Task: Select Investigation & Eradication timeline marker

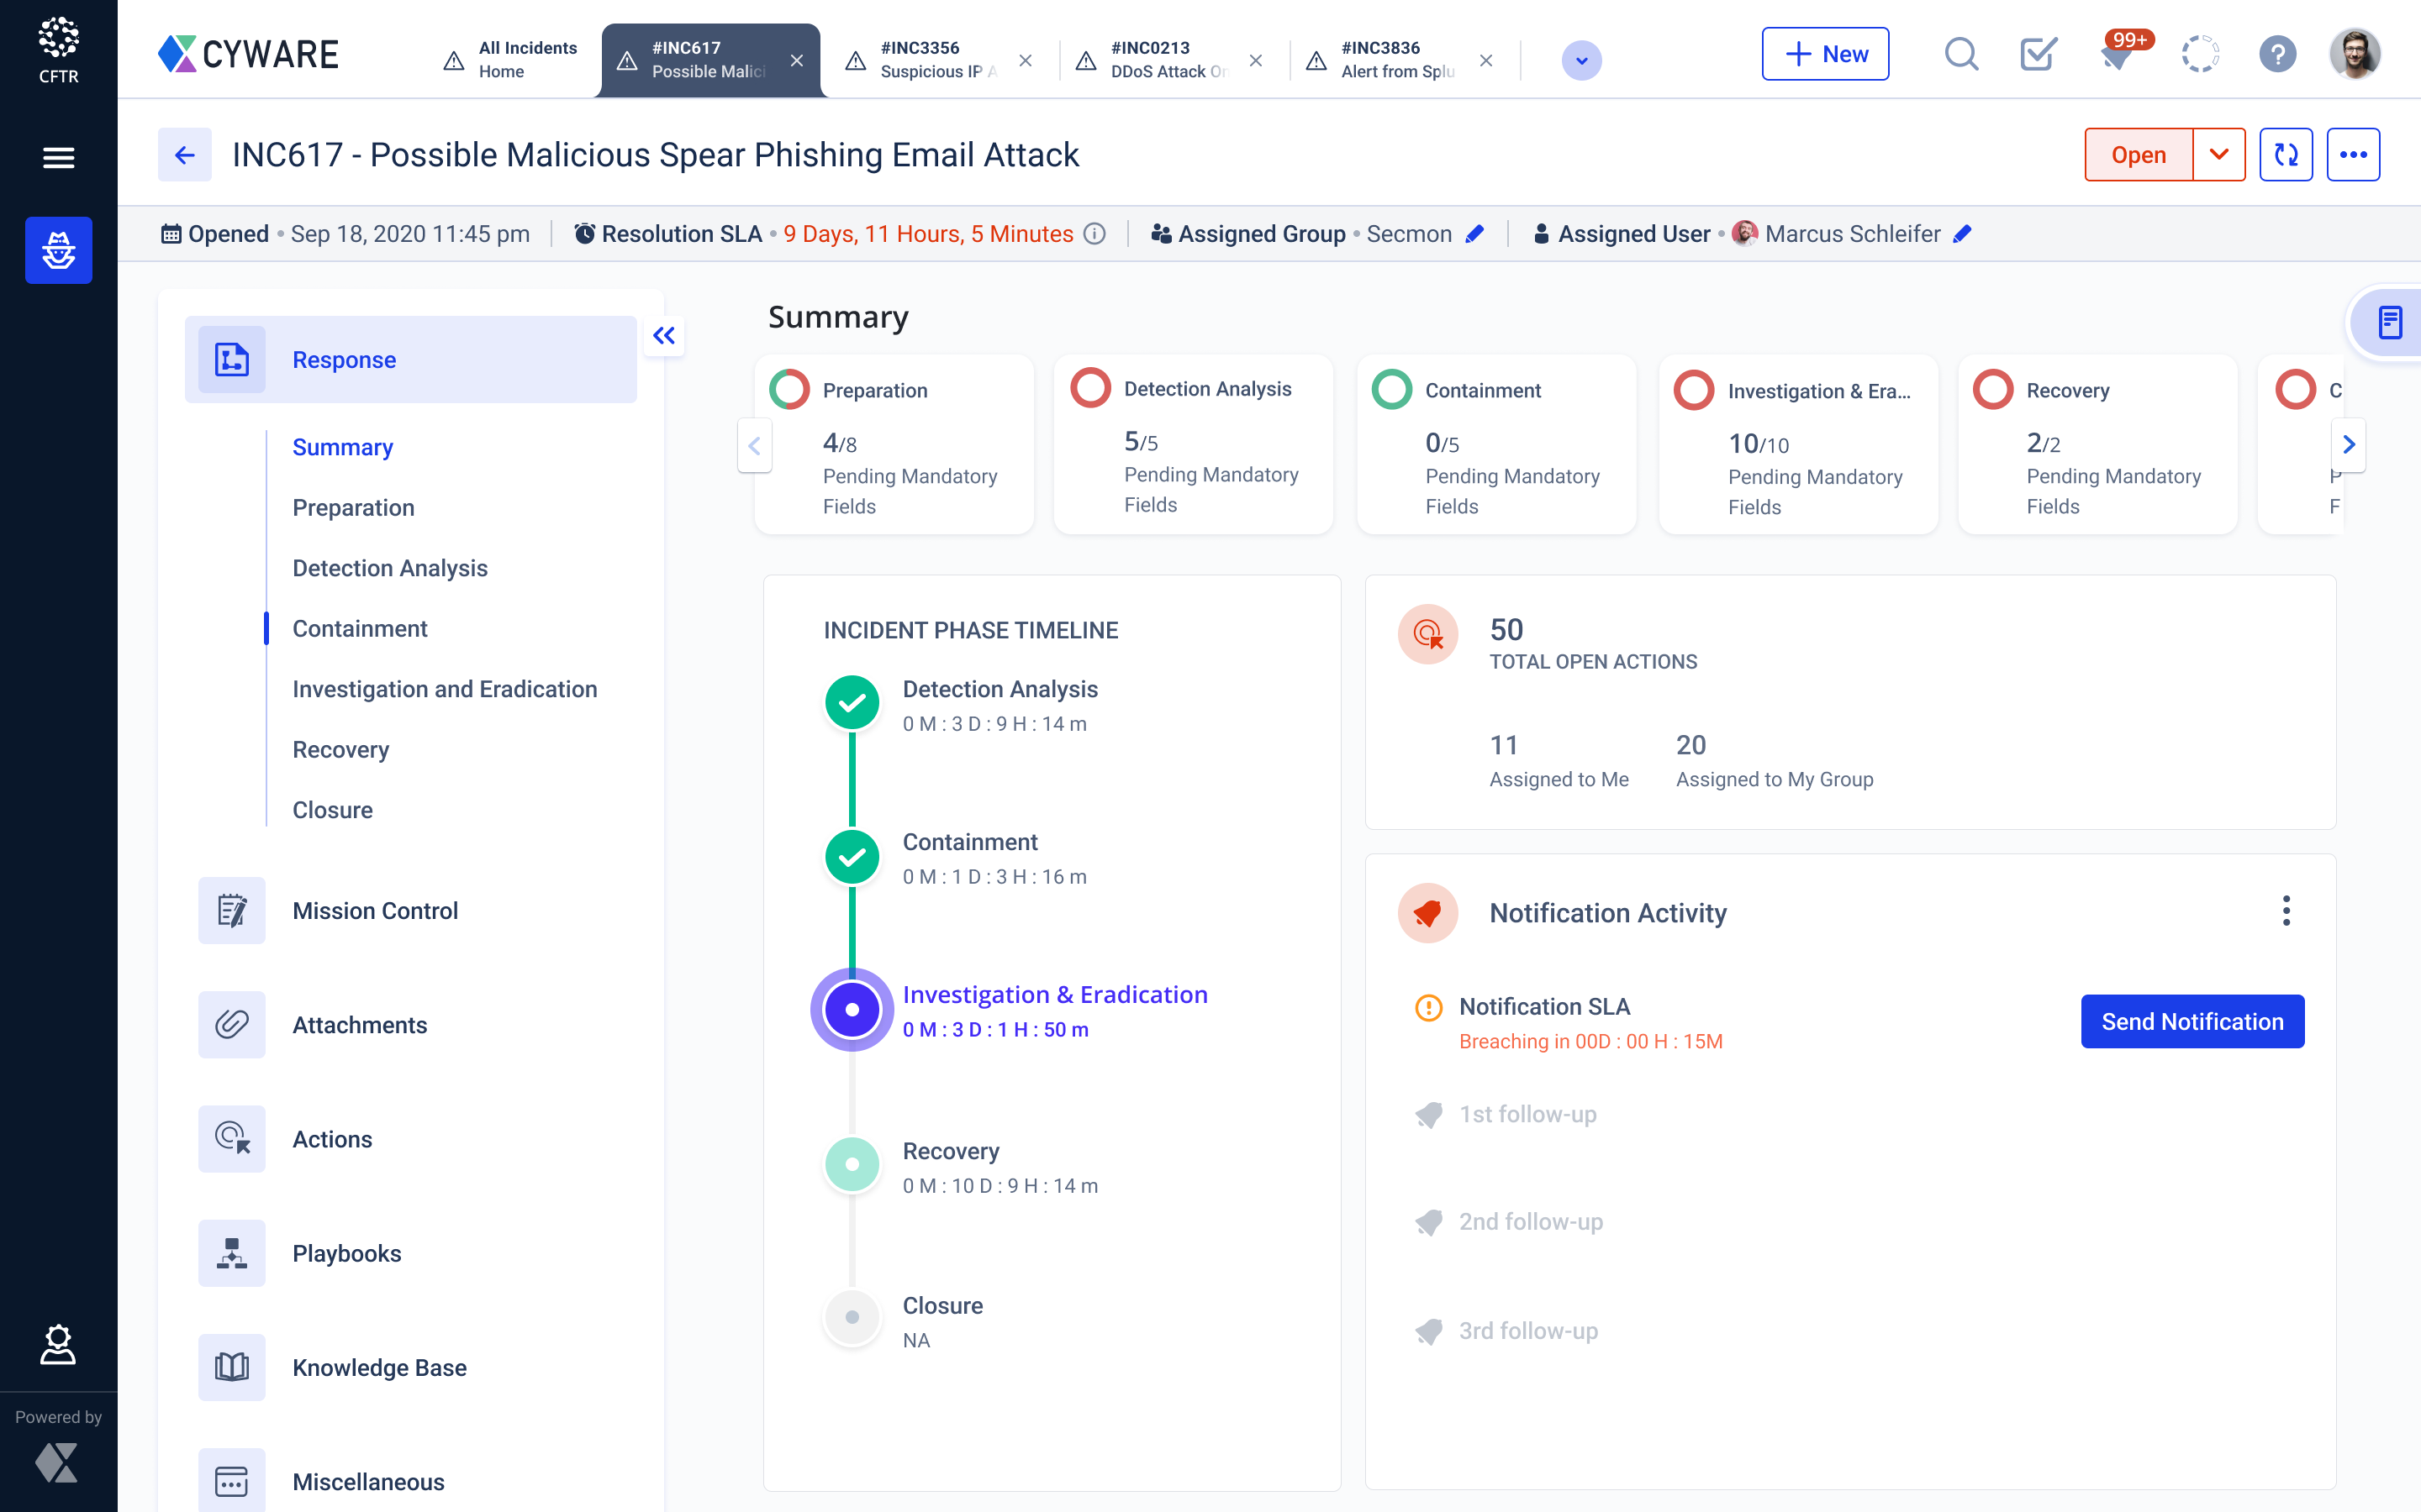Action: (852, 1010)
